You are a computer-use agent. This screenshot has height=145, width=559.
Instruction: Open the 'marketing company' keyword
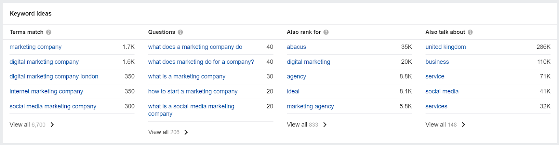(36, 47)
